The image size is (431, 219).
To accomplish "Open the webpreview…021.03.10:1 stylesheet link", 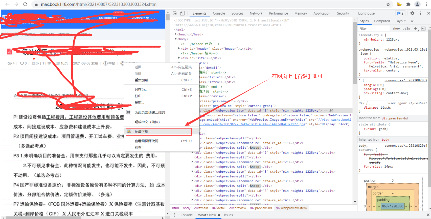I will tap(406, 50).
